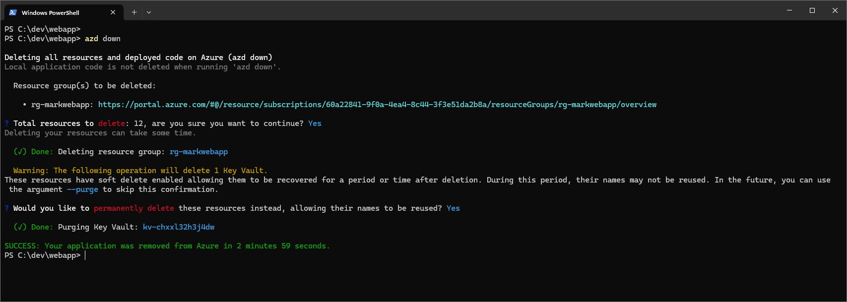Click the Key Vault name kv-chxxl32h3j4dw
Image resolution: width=847 pixels, height=302 pixels.
pos(179,227)
